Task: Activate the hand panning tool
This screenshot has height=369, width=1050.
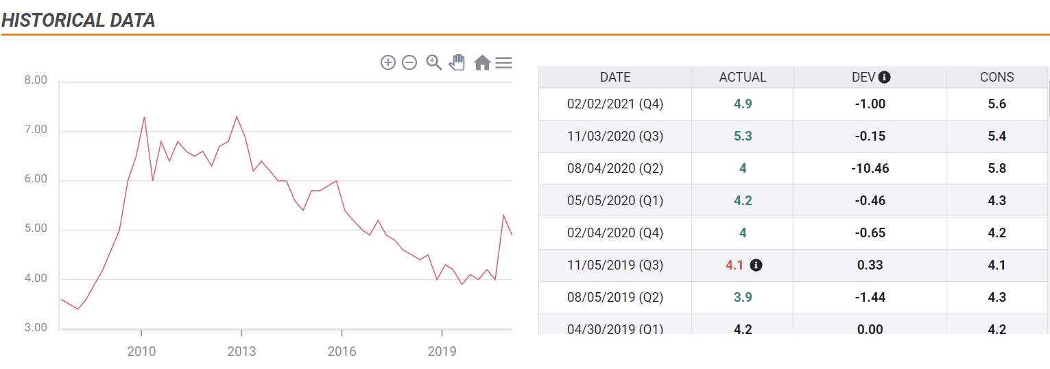Action: pos(457,62)
